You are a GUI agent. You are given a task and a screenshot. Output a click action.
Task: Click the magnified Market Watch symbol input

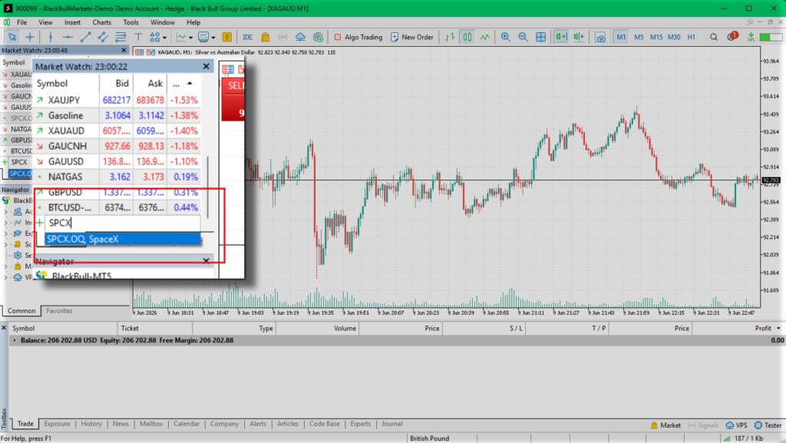click(x=124, y=223)
